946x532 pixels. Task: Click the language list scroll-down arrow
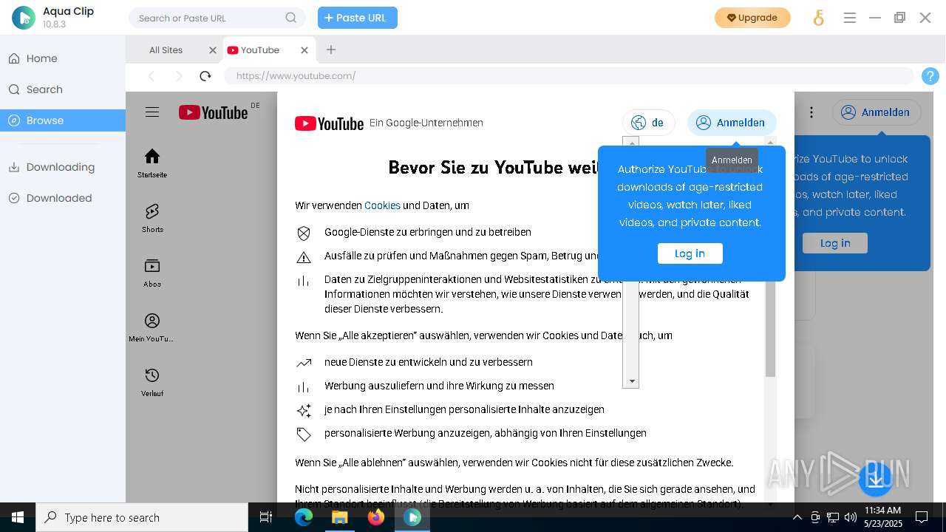pos(631,381)
